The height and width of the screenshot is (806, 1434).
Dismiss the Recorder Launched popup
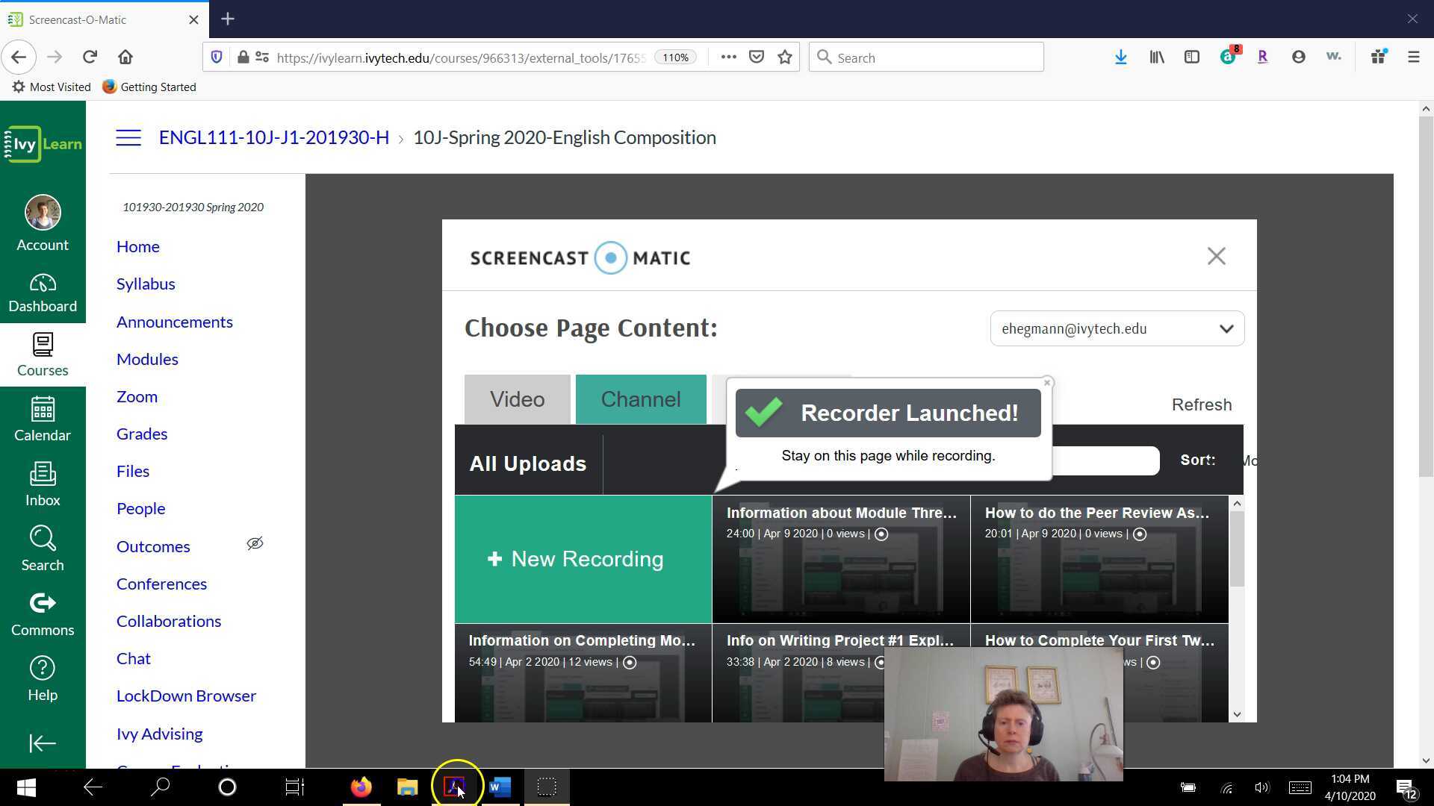[1047, 383]
